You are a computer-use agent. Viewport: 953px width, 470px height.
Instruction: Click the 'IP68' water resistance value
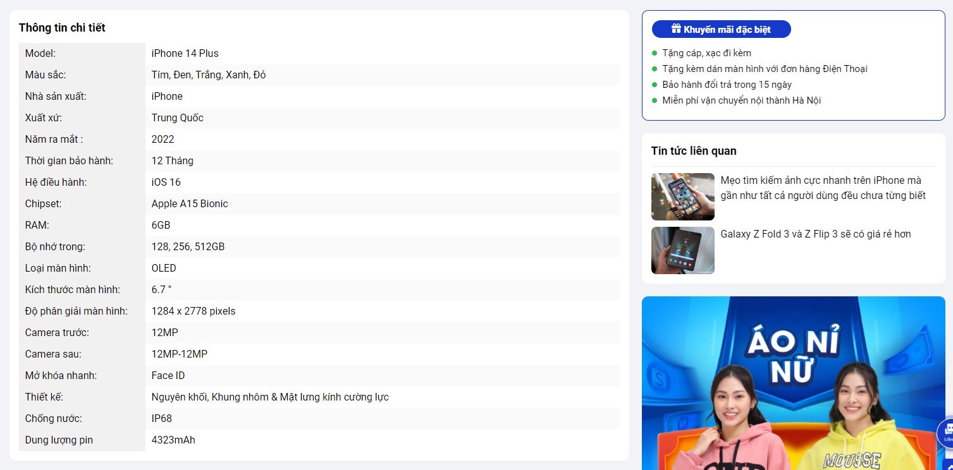tap(162, 419)
